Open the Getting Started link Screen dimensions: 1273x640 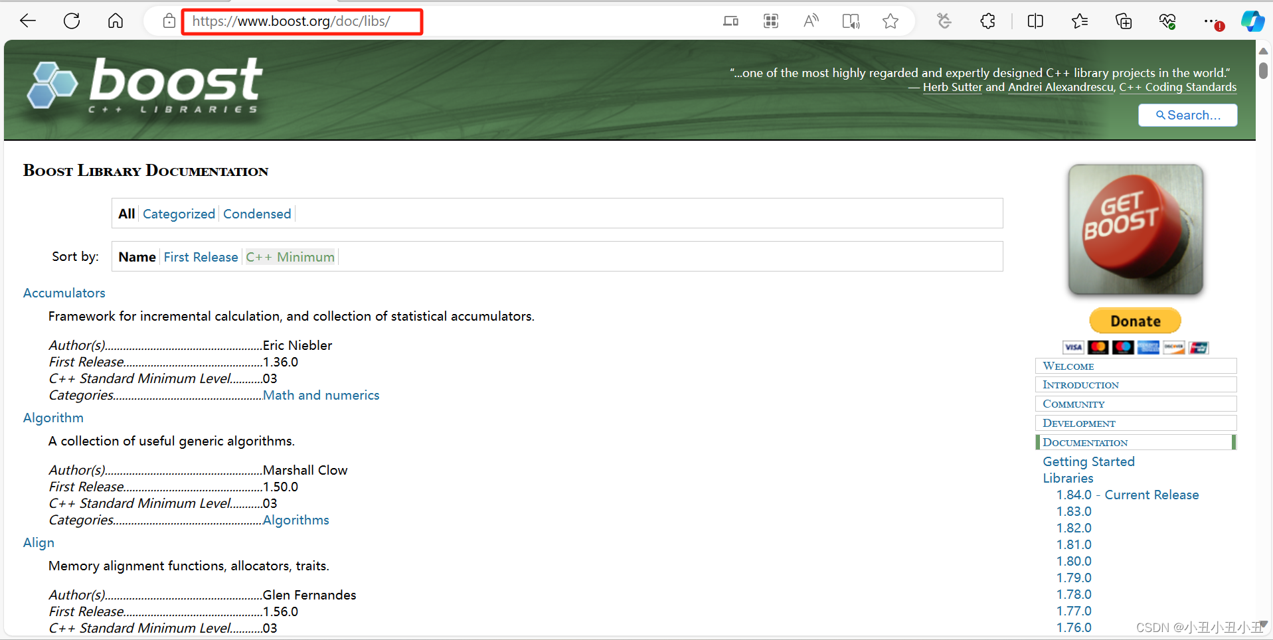click(x=1088, y=461)
